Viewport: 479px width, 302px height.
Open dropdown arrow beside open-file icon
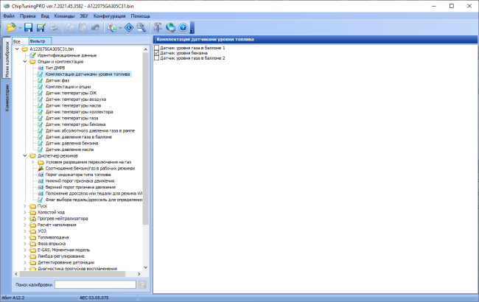[20, 28]
